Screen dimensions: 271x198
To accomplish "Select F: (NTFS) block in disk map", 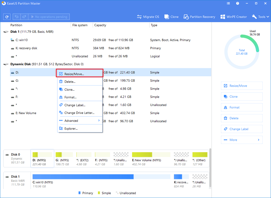I will point(102,159).
